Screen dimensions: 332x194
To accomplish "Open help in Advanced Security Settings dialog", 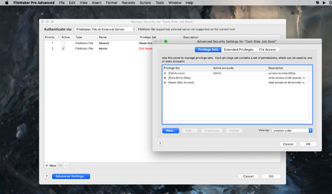I will click(x=160, y=144).
